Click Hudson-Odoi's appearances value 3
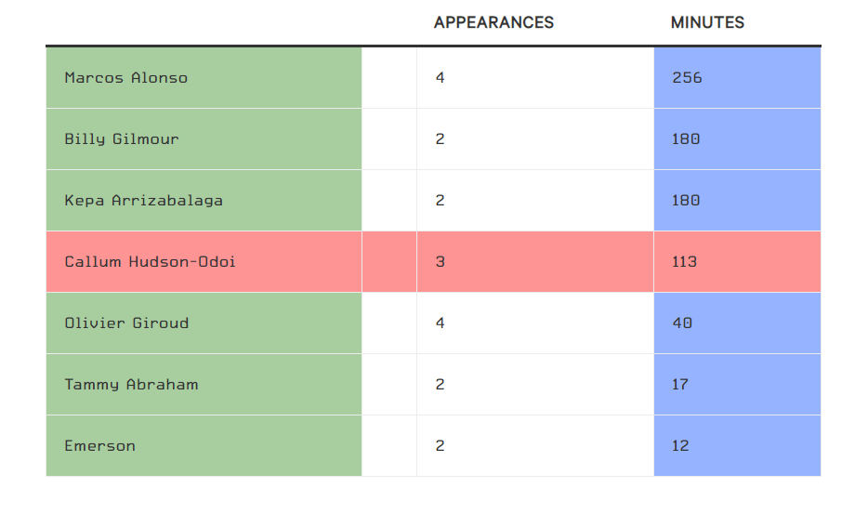Image resolution: width=868 pixels, height=514 pixels. pyautogui.click(x=441, y=262)
